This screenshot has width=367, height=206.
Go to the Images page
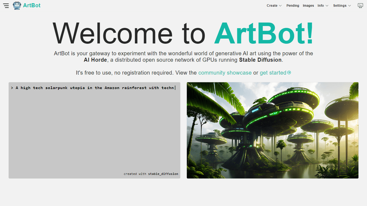(308, 6)
